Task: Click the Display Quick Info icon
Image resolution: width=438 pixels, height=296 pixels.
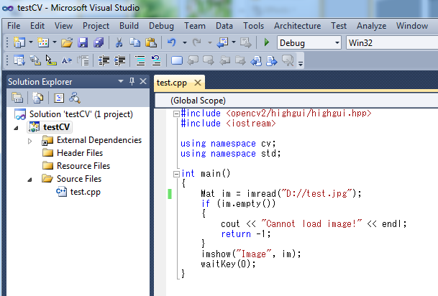Action: click(51, 60)
